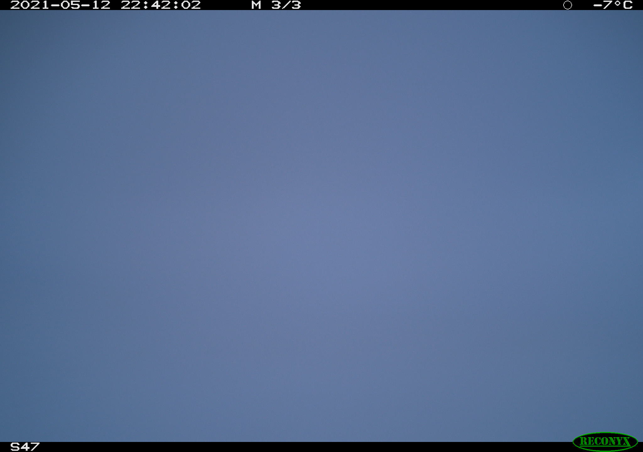643x452 pixels.
Task: Click the S47 camera label
Action: click(25, 447)
